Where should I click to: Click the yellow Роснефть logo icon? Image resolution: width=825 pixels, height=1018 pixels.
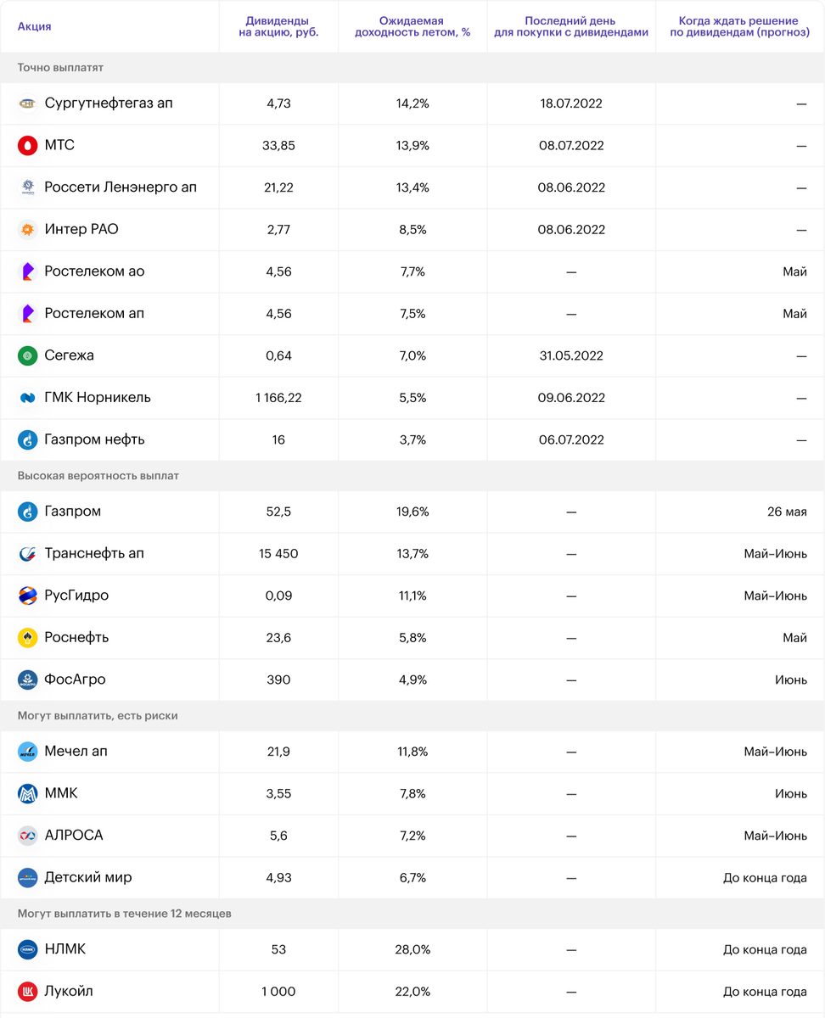(28, 638)
